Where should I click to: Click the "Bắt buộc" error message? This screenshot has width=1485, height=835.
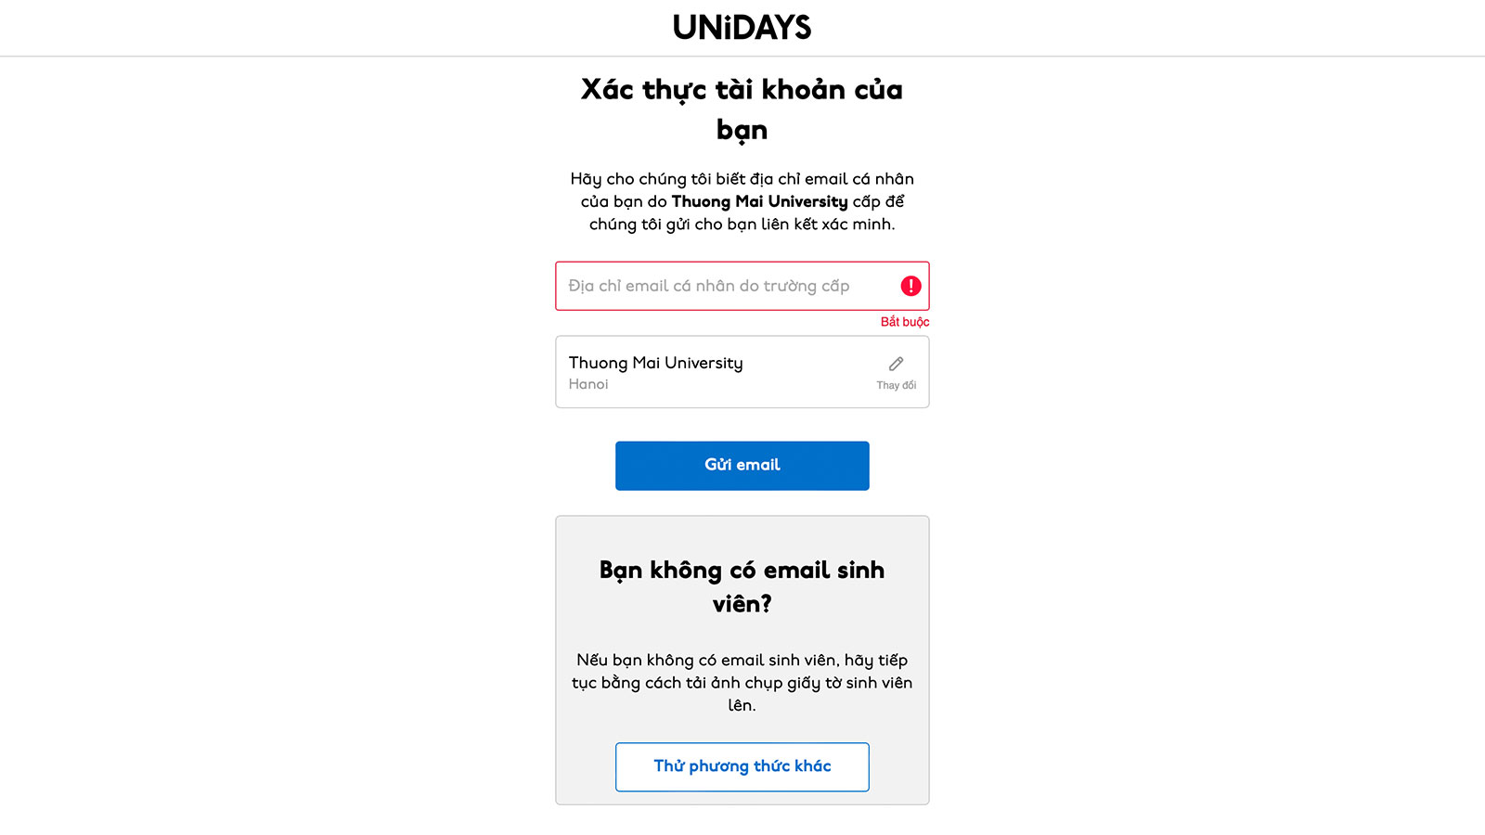pyautogui.click(x=904, y=322)
